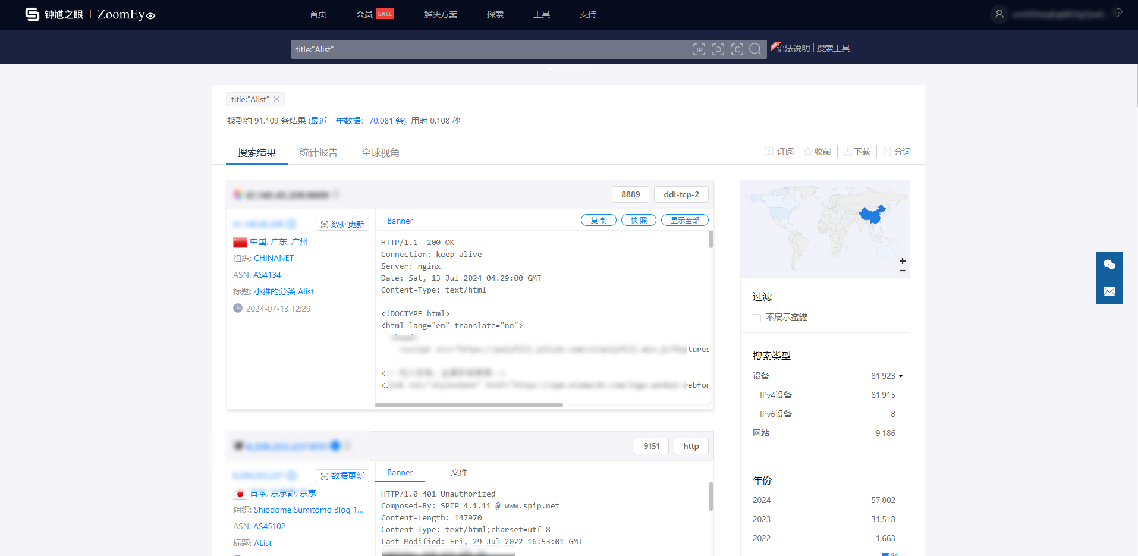The image size is (1138, 556).
Task: Select the 文件 tab in the Tokyo result
Action: (x=459, y=472)
